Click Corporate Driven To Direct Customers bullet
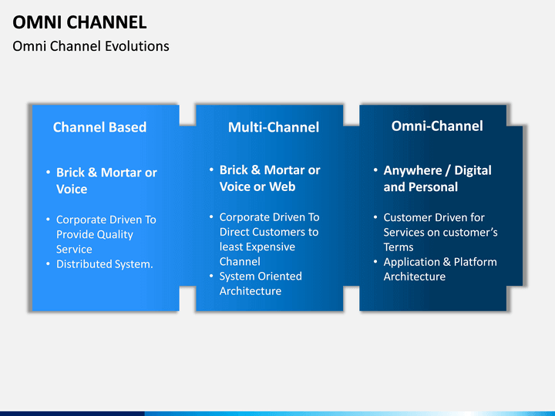This screenshot has width=555, height=416. tap(269, 239)
